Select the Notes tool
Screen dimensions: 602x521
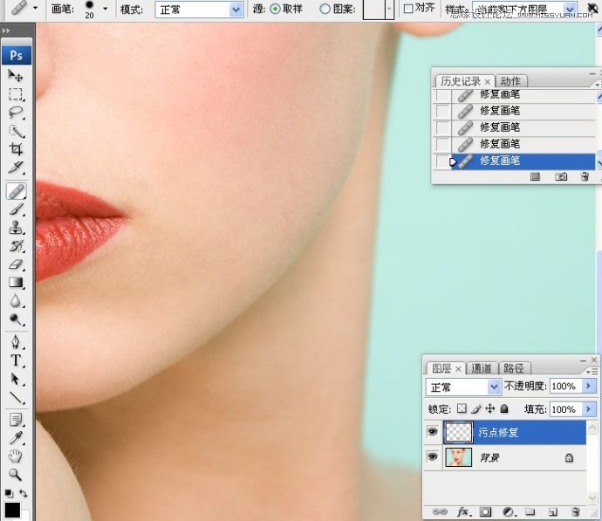[16, 420]
